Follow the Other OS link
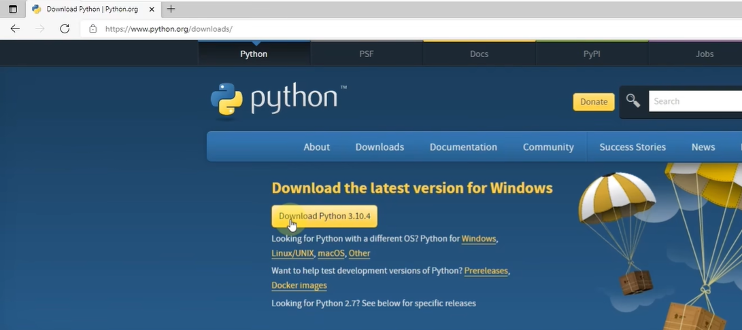 [359, 253]
